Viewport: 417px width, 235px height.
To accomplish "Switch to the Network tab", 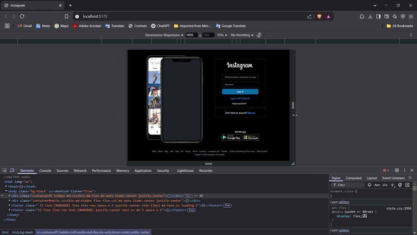I will point(80,170).
